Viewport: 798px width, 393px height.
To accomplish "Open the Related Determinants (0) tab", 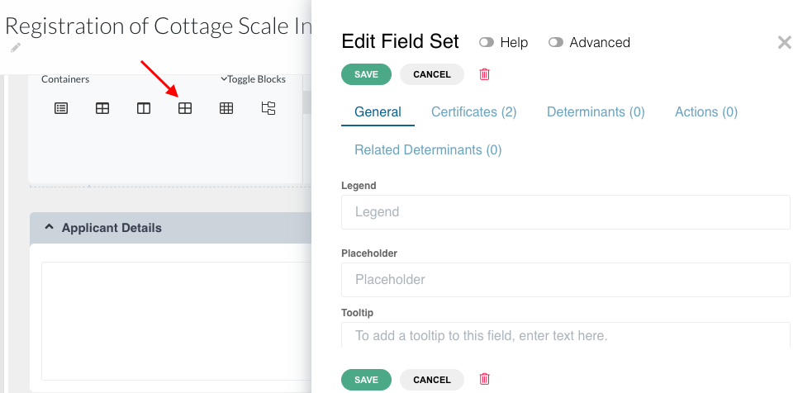I will tap(428, 150).
